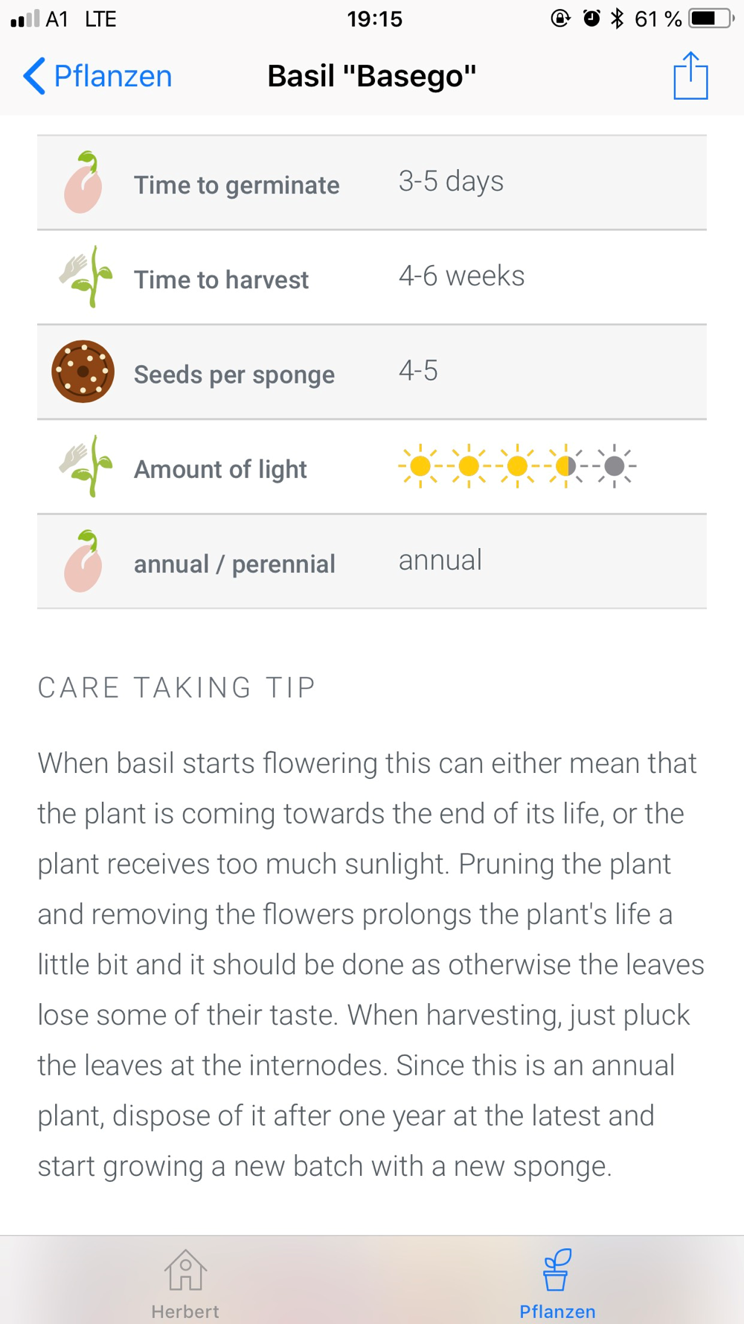Tap the grey sun at the end of the light rating
The width and height of the screenshot is (744, 1324).
pyautogui.click(x=615, y=466)
